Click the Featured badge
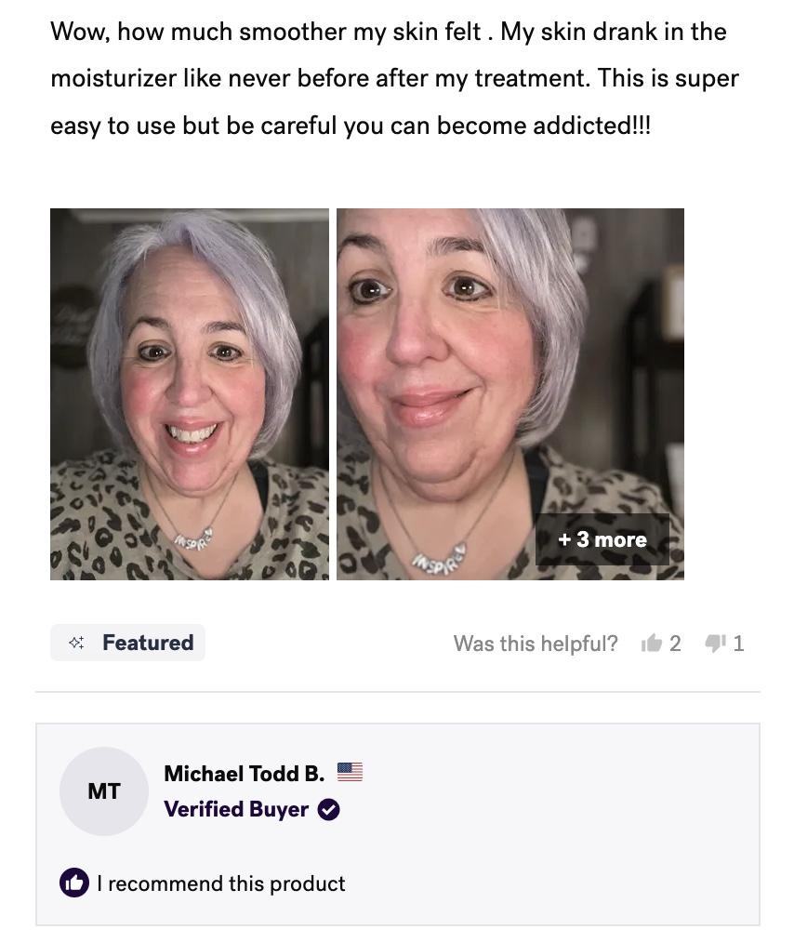The width and height of the screenshot is (794, 943). point(127,643)
